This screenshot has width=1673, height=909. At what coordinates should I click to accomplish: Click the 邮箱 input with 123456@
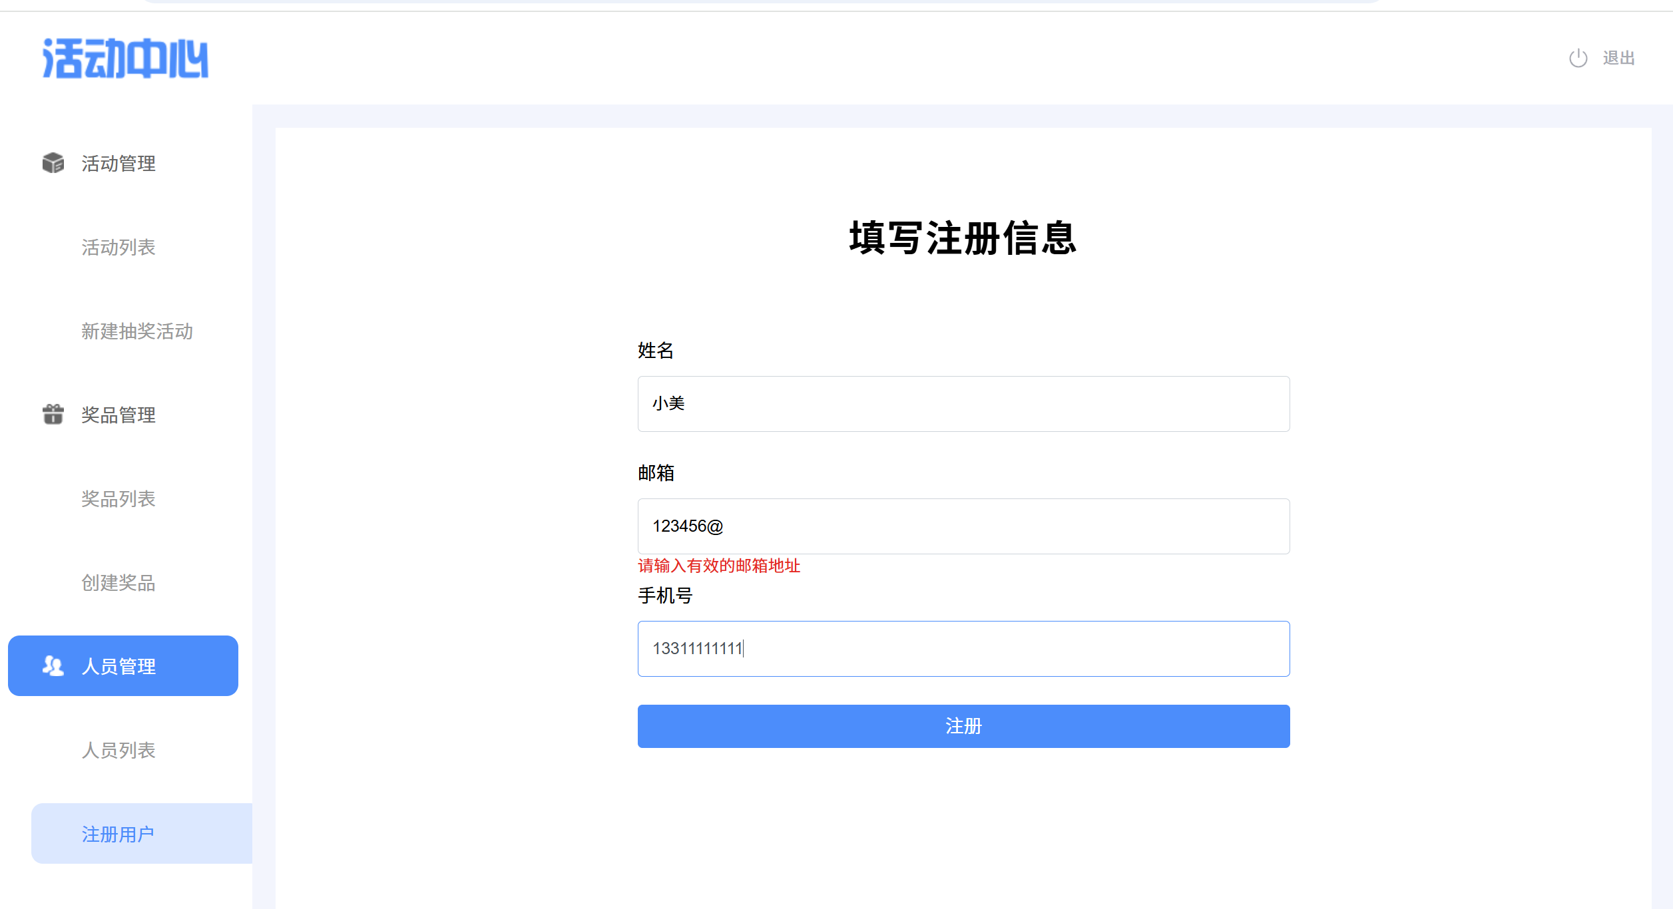coord(963,526)
